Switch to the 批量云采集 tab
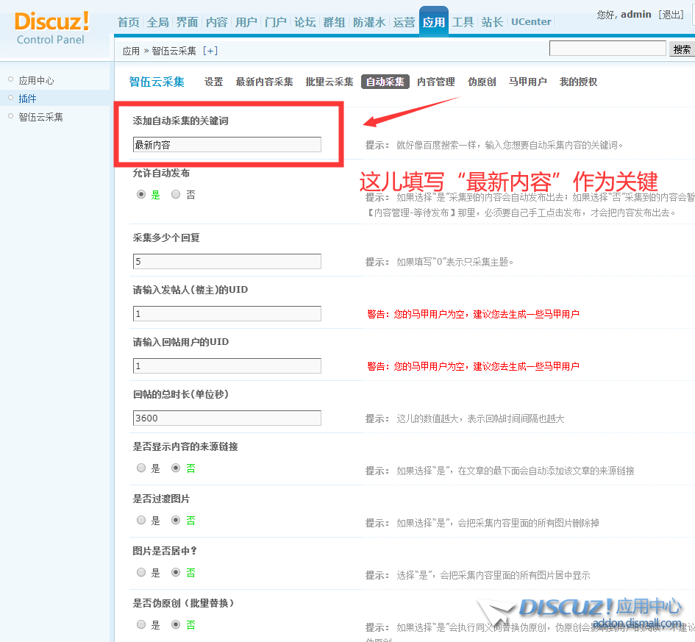This screenshot has width=695, height=642. (x=329, y=82)
